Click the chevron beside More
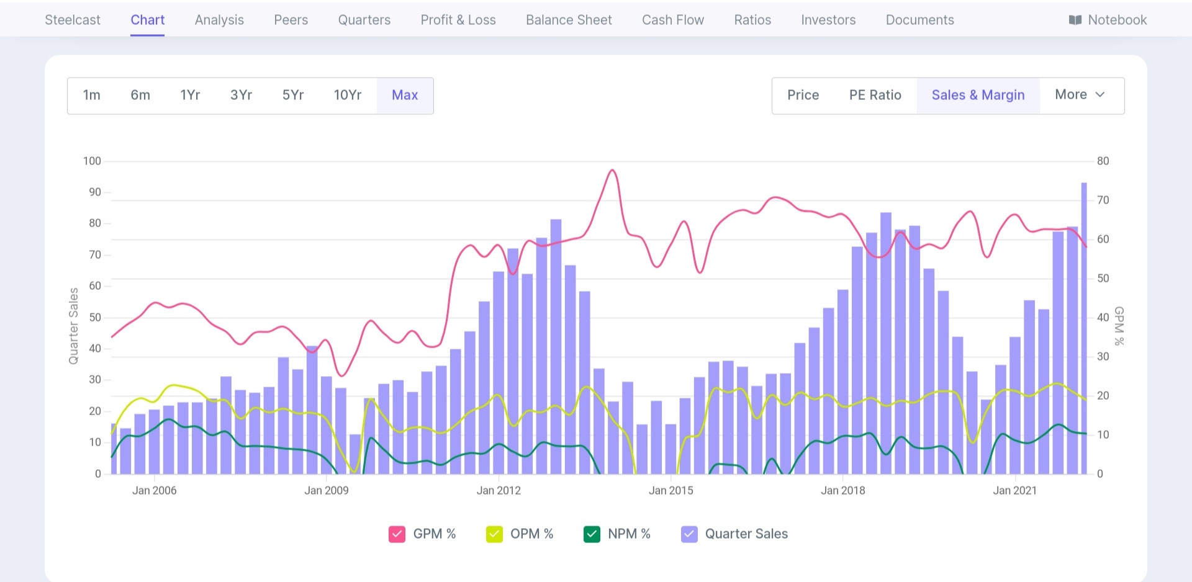The height and width of the screenshot is (582, 1192). pos(1100,95)
